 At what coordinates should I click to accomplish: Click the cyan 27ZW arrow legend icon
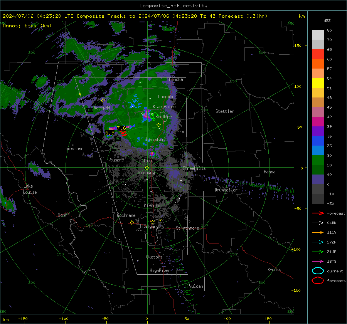318,242
